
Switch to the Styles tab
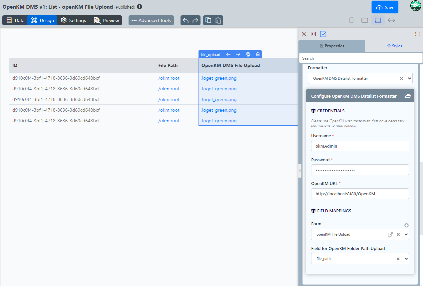394,46
